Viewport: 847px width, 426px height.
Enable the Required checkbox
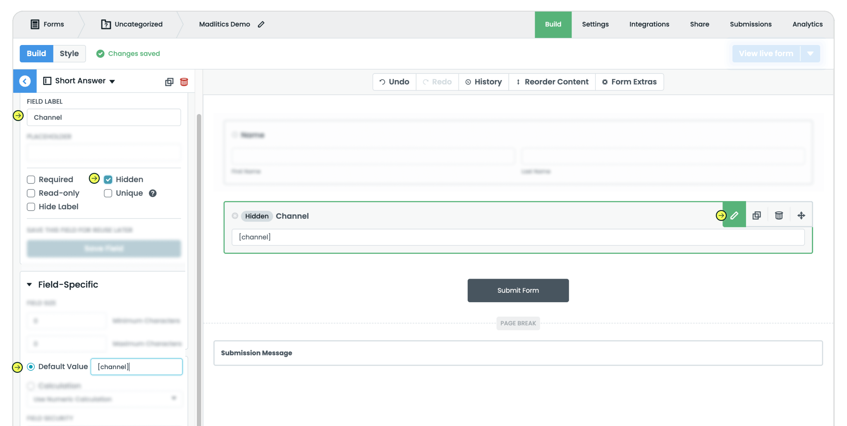coord(31,180)
